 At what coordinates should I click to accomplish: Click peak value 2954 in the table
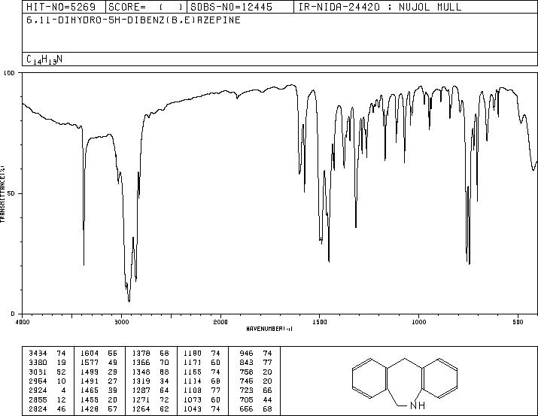coord(38,381)
